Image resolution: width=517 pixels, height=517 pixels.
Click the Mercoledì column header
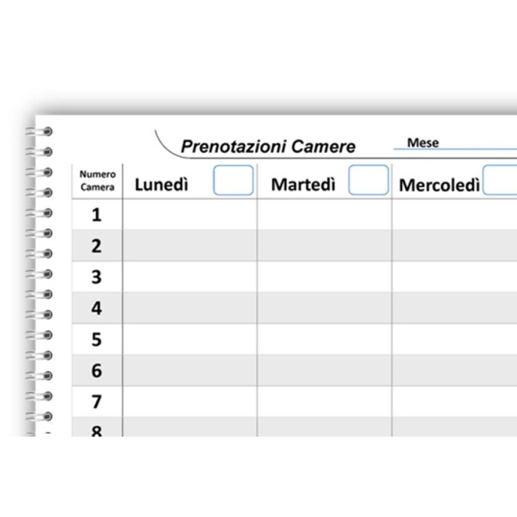[x=439, y=185]
